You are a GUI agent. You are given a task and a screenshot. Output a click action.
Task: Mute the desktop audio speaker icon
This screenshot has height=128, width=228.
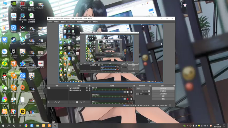(x=128, y=92)
